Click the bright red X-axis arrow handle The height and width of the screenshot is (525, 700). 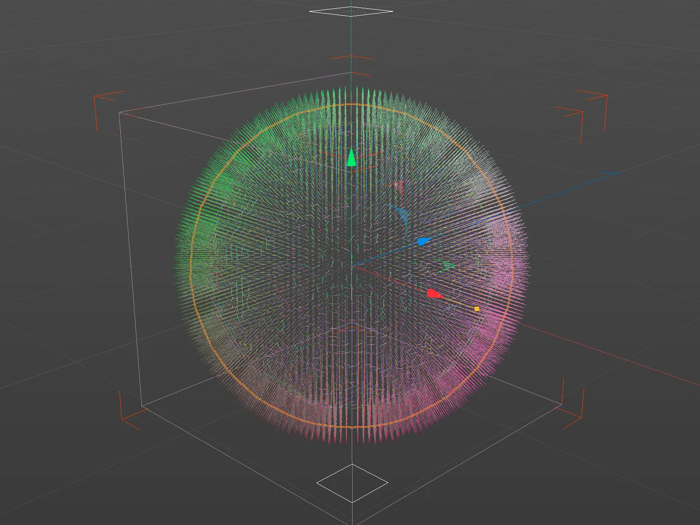click(435, 294)
